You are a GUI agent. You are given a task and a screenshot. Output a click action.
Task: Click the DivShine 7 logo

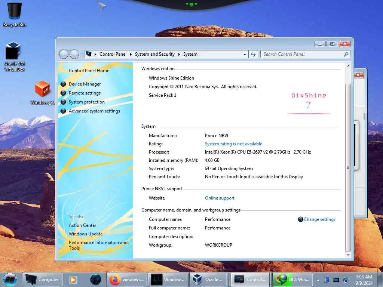309,102
